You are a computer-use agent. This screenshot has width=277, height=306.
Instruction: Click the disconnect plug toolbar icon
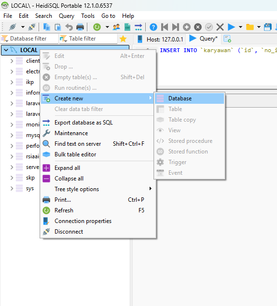(32, 27)
